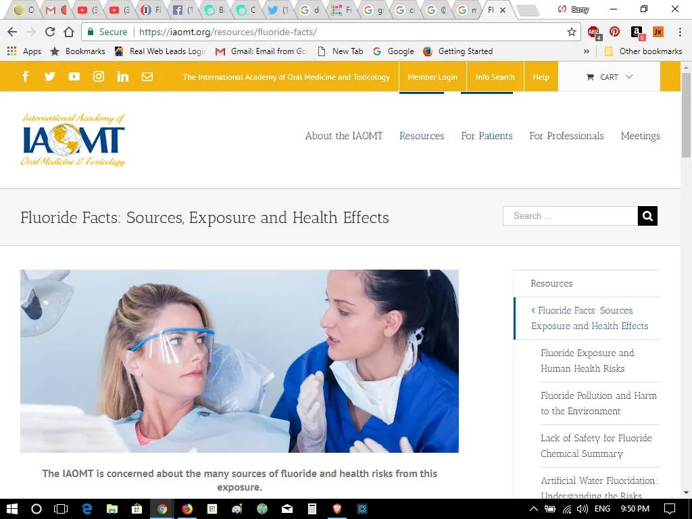Click the black search magnifier button

(x=647, y=216)
